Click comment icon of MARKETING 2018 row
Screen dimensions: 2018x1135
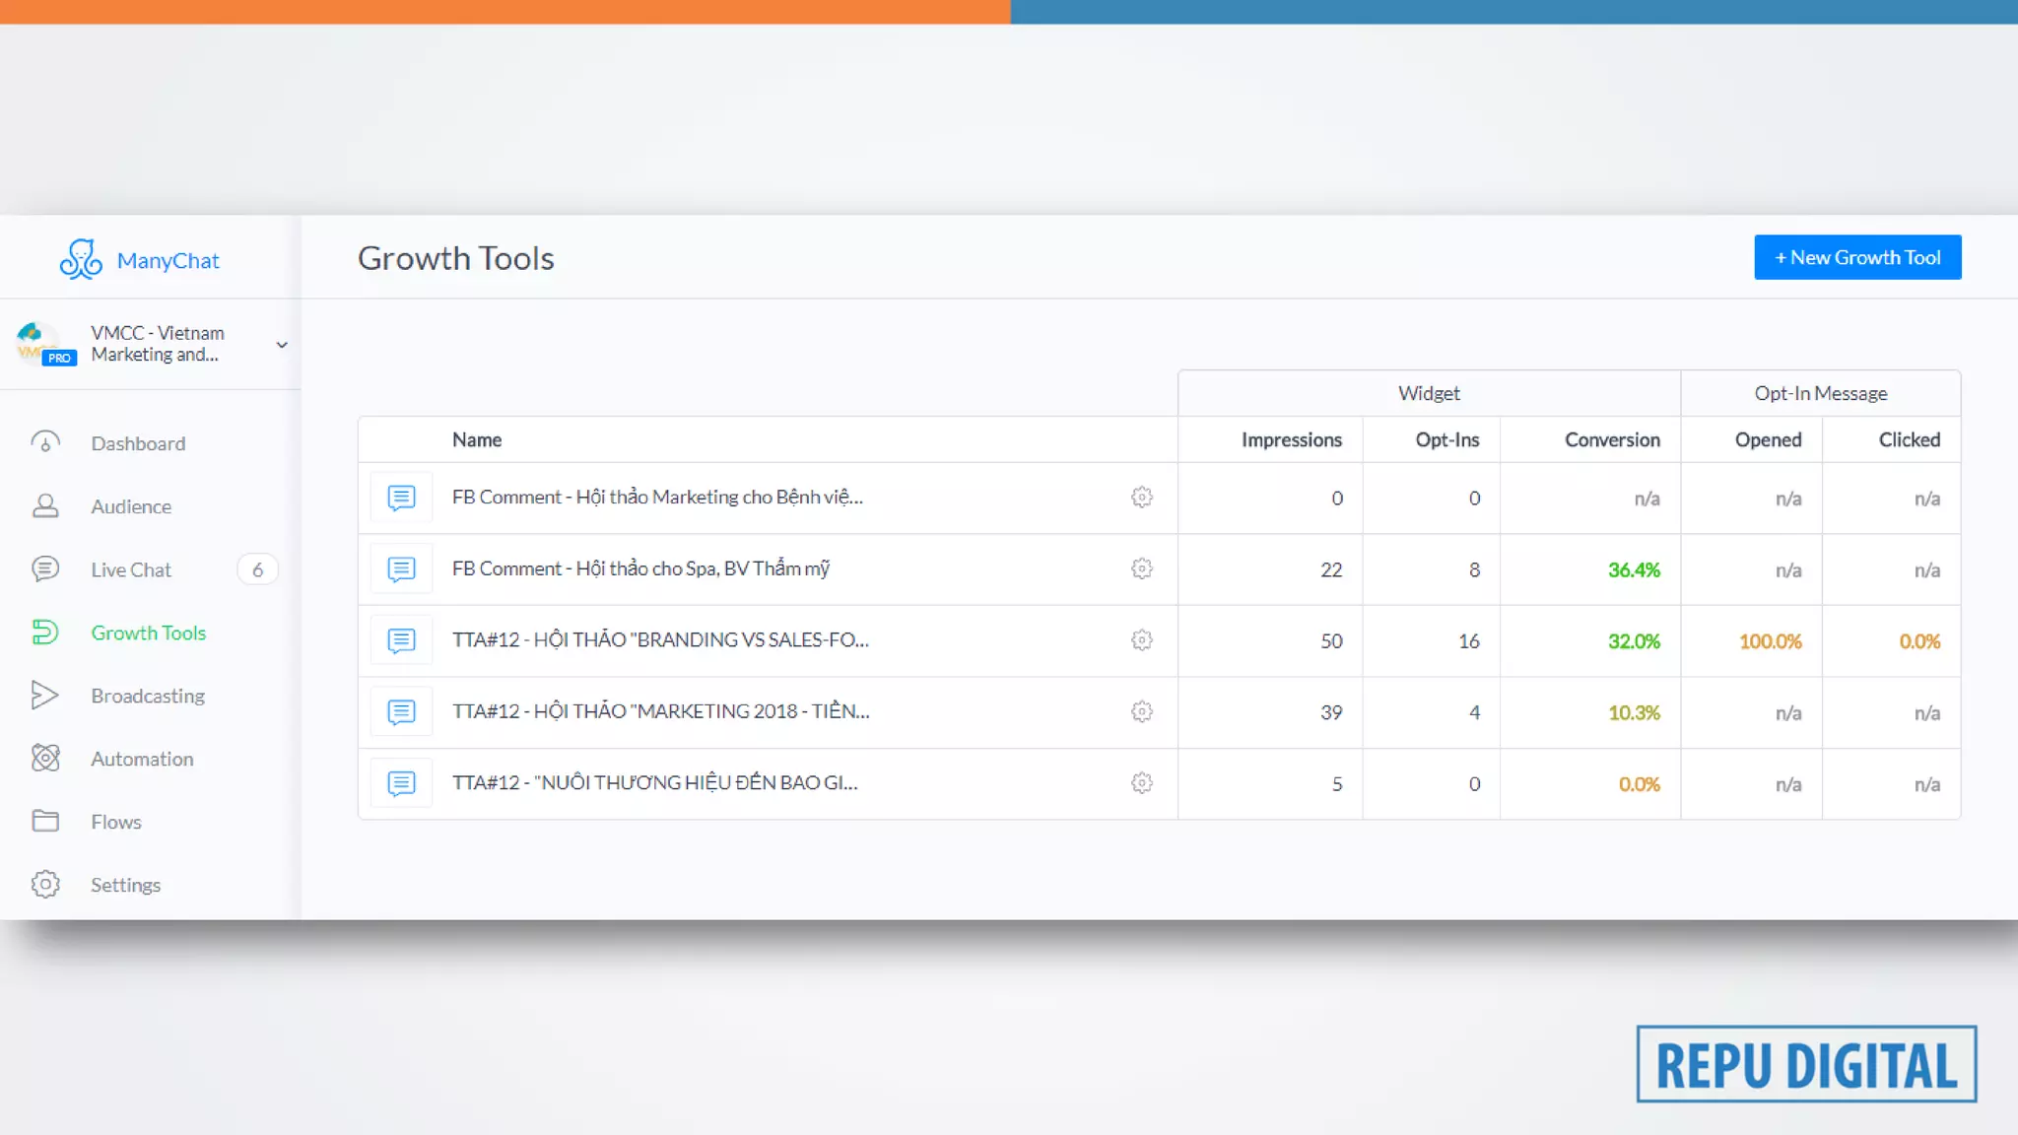pos(401,711)
